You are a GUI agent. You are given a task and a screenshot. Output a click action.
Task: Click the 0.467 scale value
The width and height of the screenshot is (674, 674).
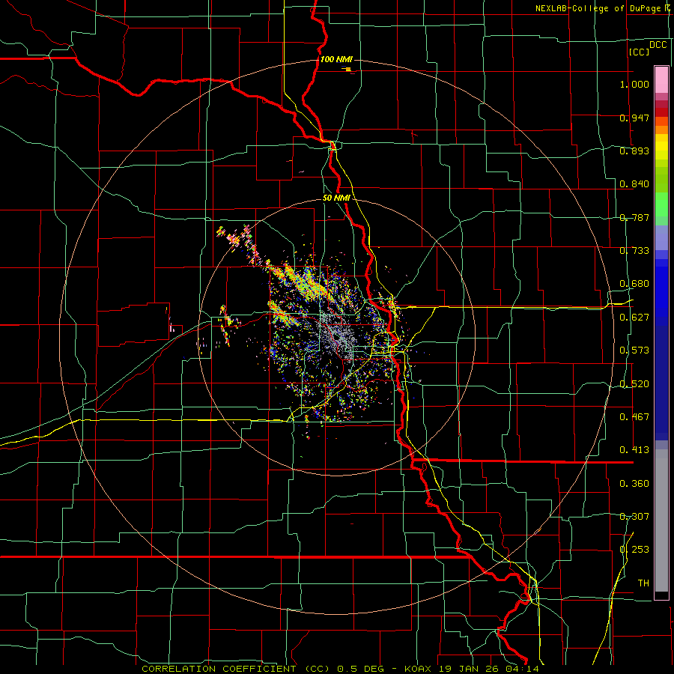tap(634, 417)
